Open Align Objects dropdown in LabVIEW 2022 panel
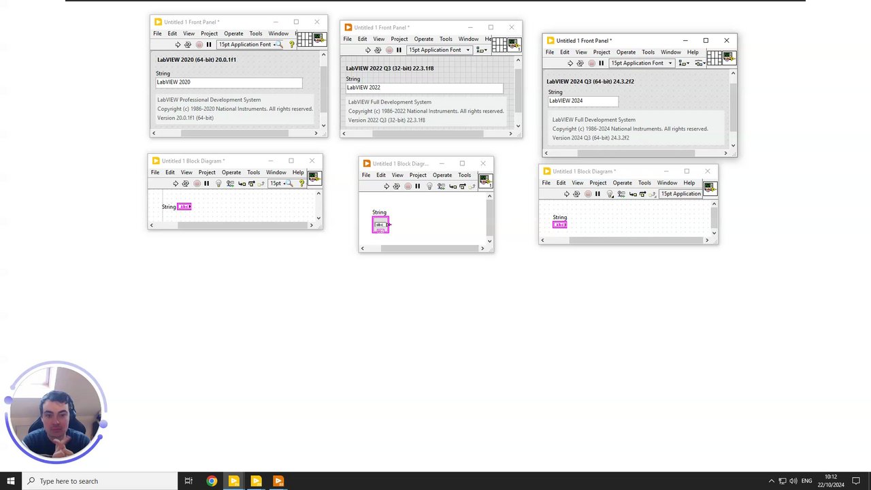Image resolution: width=871 pixels, height=490 pixels. pos(482,50)
